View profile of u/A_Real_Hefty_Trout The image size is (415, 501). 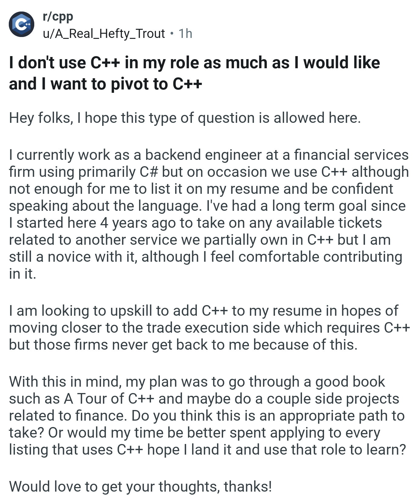104,33
